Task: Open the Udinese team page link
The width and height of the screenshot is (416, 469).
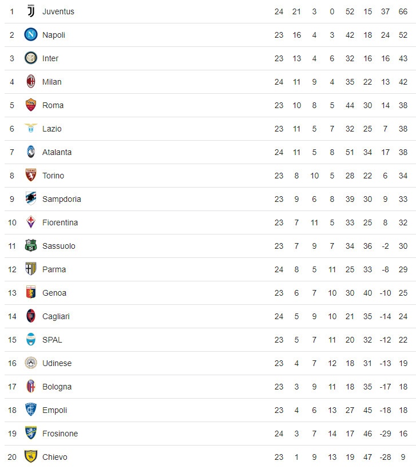Action: (57, 363)
